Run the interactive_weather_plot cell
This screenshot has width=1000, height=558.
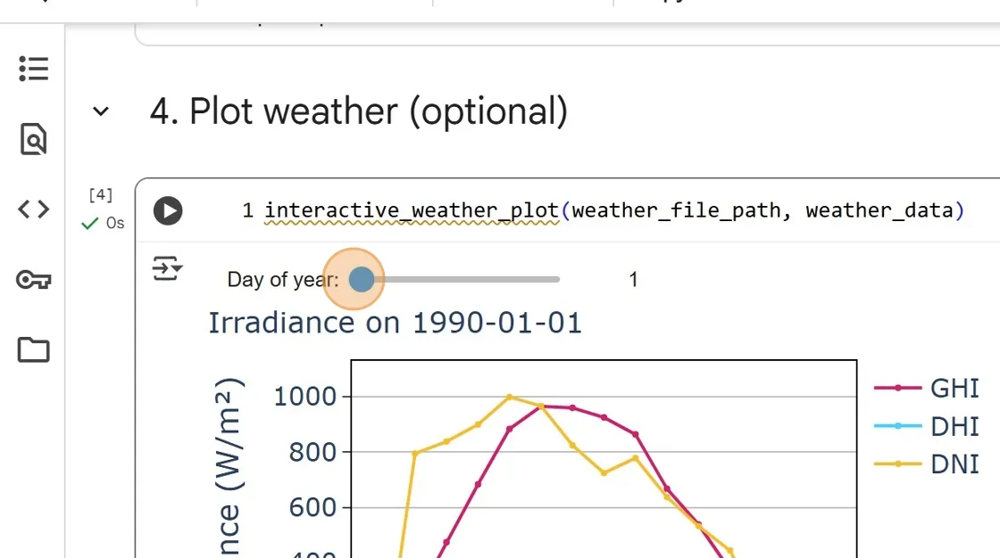(x=168, y=210)
